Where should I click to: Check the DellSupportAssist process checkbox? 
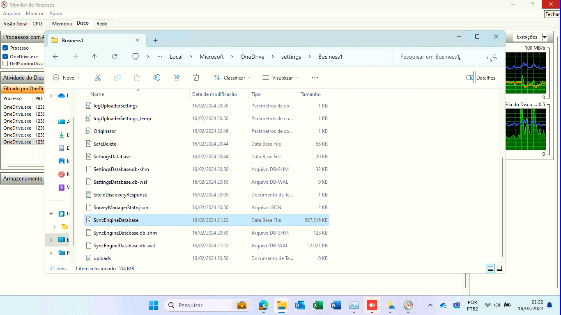click(5, 64)
